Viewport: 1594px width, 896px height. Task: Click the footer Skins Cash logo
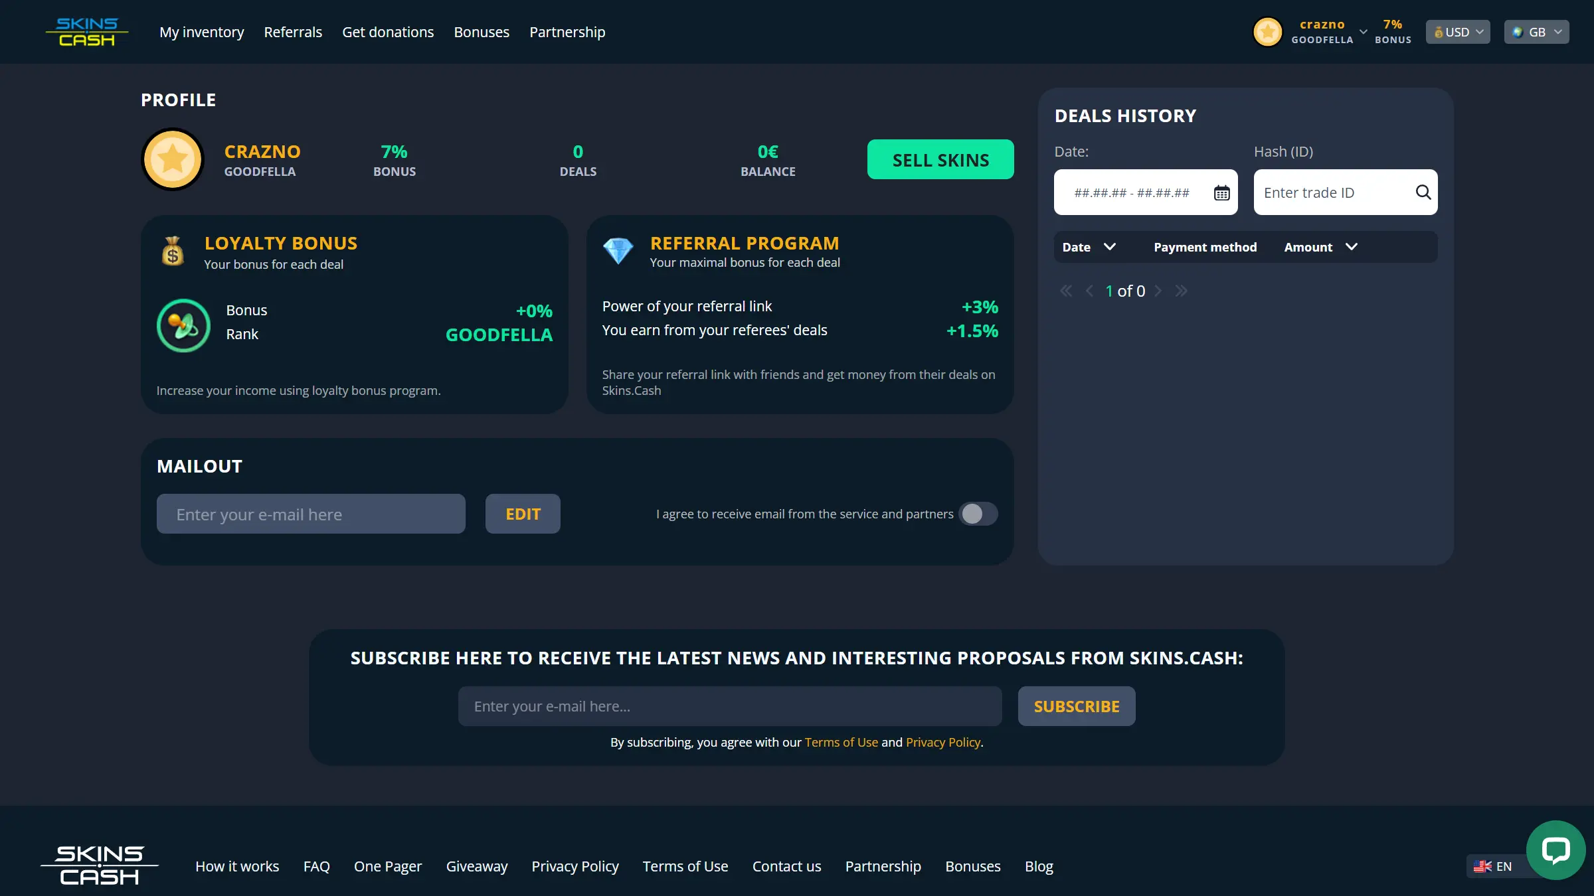pyautogui.click(x=100, y=865)
